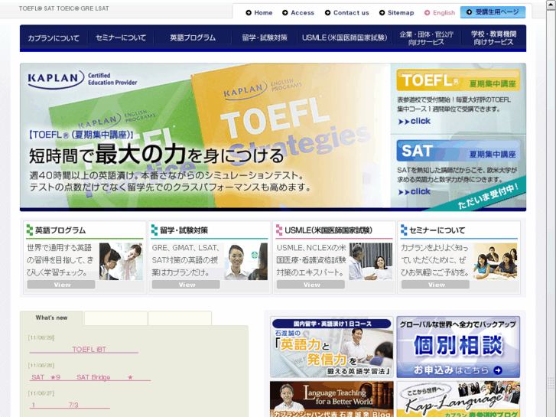The width and height of the screenshot is (556, 417).
Task: Open the 留学・試験対策 card photo
Action: (246, 262)
